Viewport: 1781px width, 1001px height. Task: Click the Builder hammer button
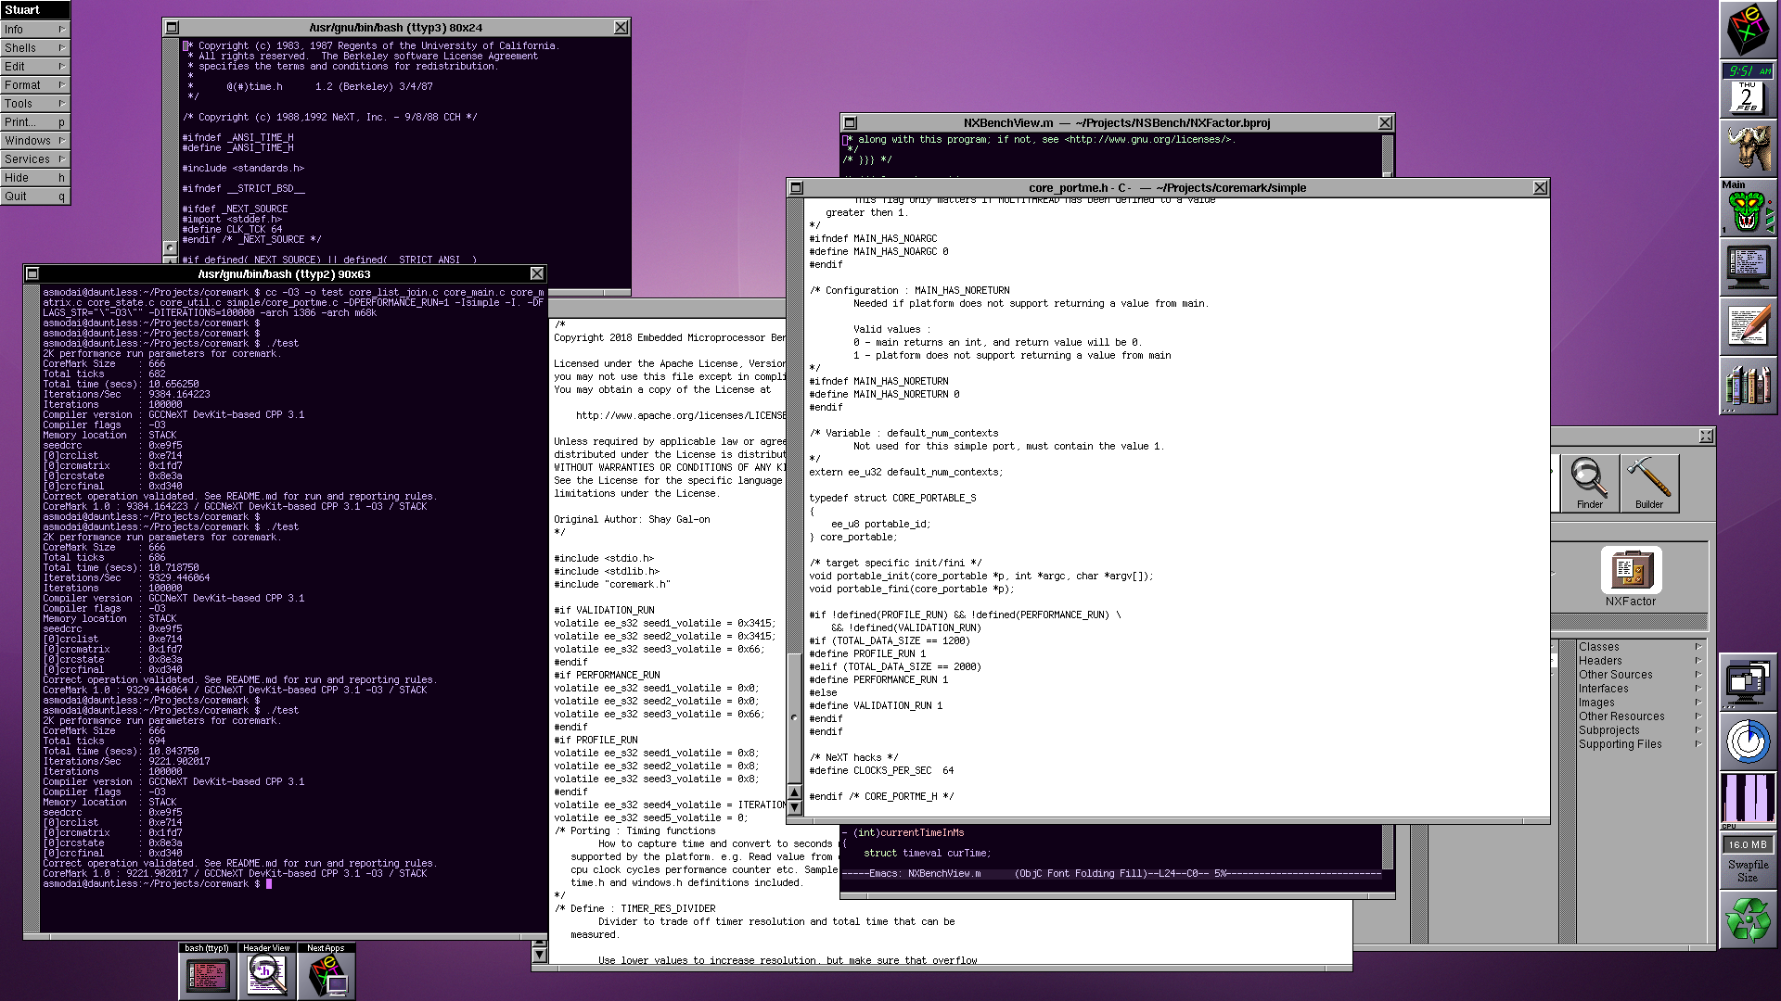tap(1648, 482)
